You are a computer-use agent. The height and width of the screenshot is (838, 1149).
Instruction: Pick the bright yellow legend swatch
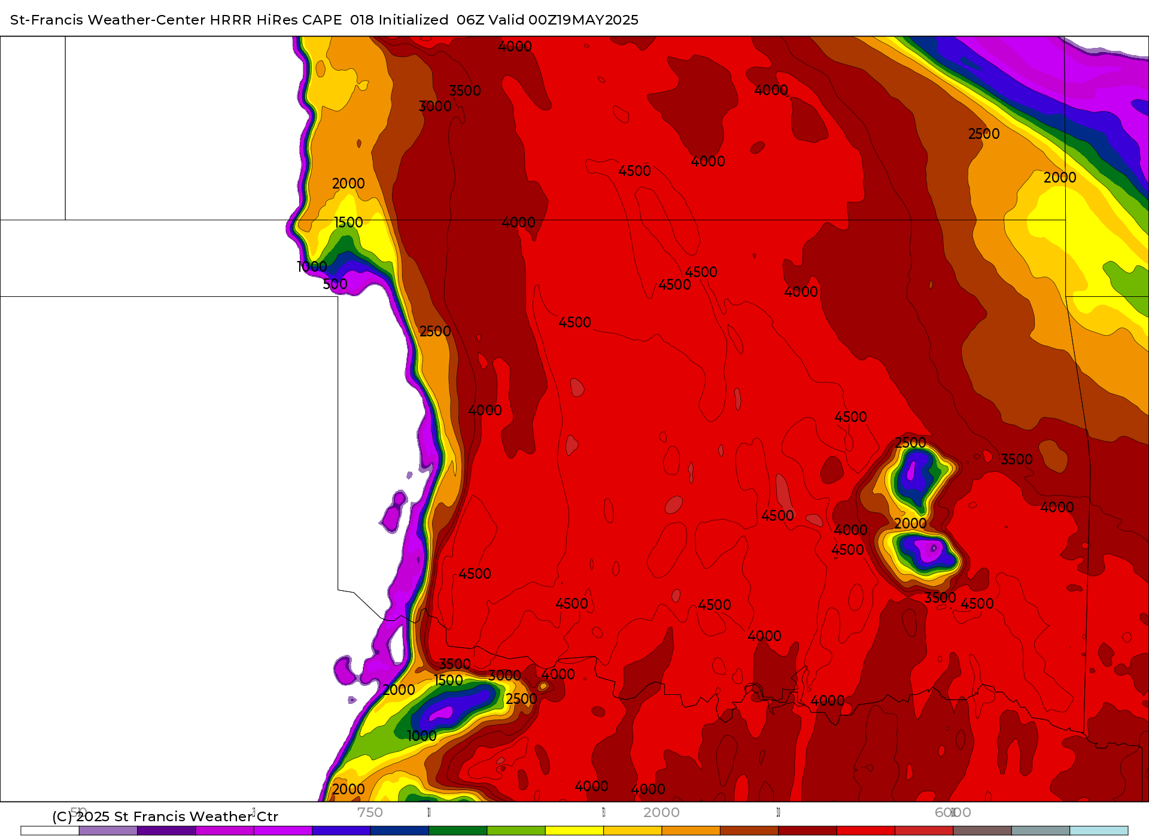[x=574, y=831]
